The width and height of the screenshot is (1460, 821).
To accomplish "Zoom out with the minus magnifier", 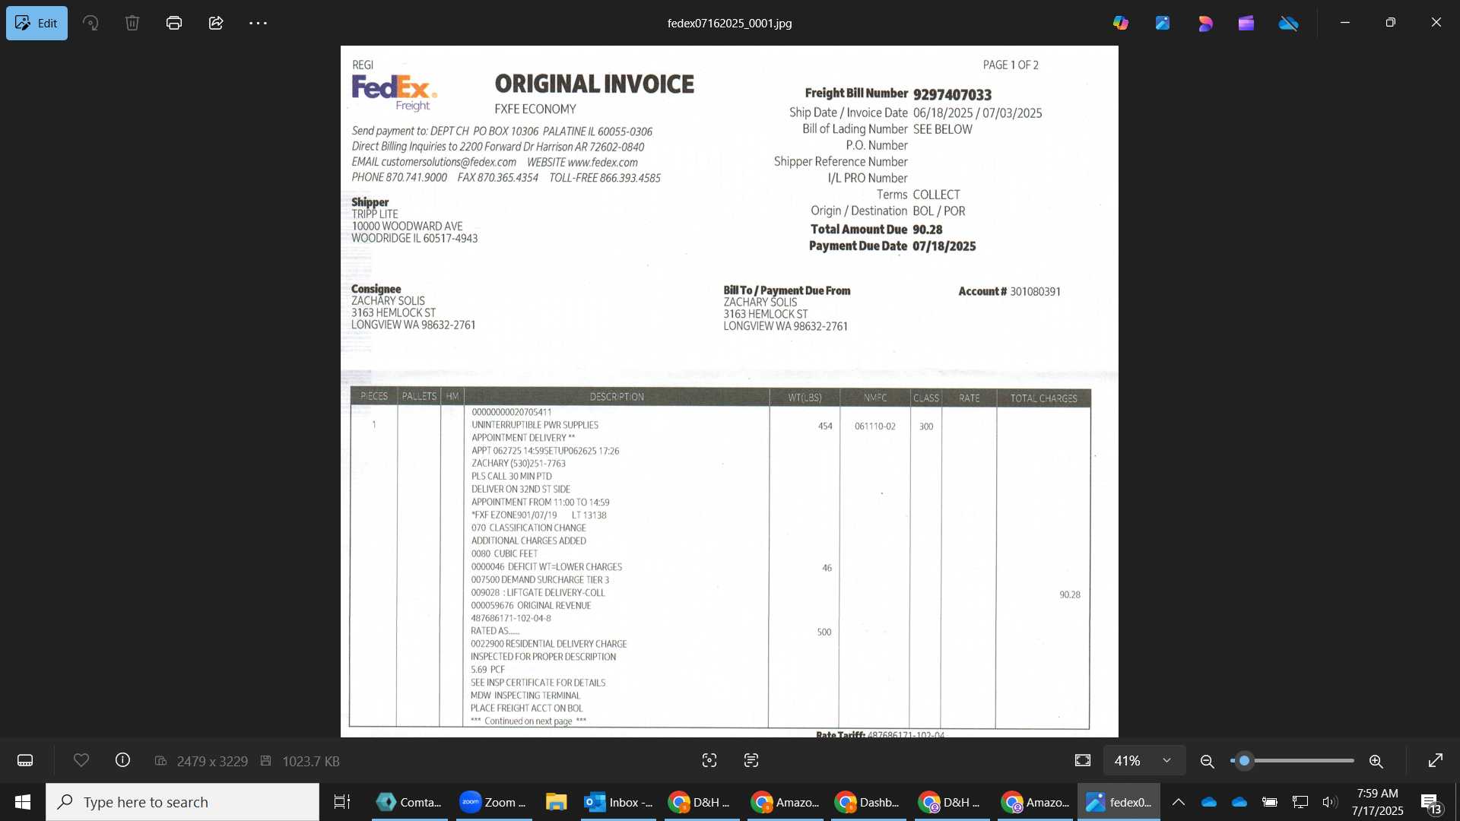I will pos(1207,761).
